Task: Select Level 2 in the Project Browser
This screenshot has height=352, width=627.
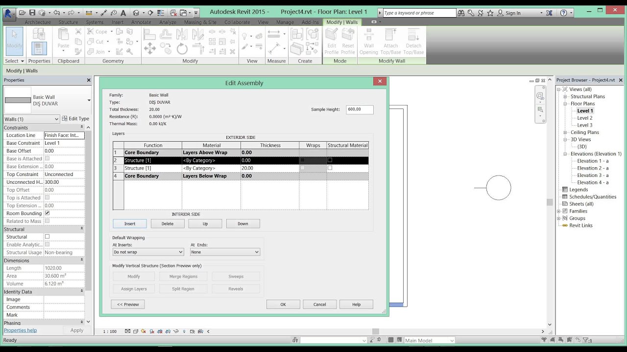Action: 584,118
